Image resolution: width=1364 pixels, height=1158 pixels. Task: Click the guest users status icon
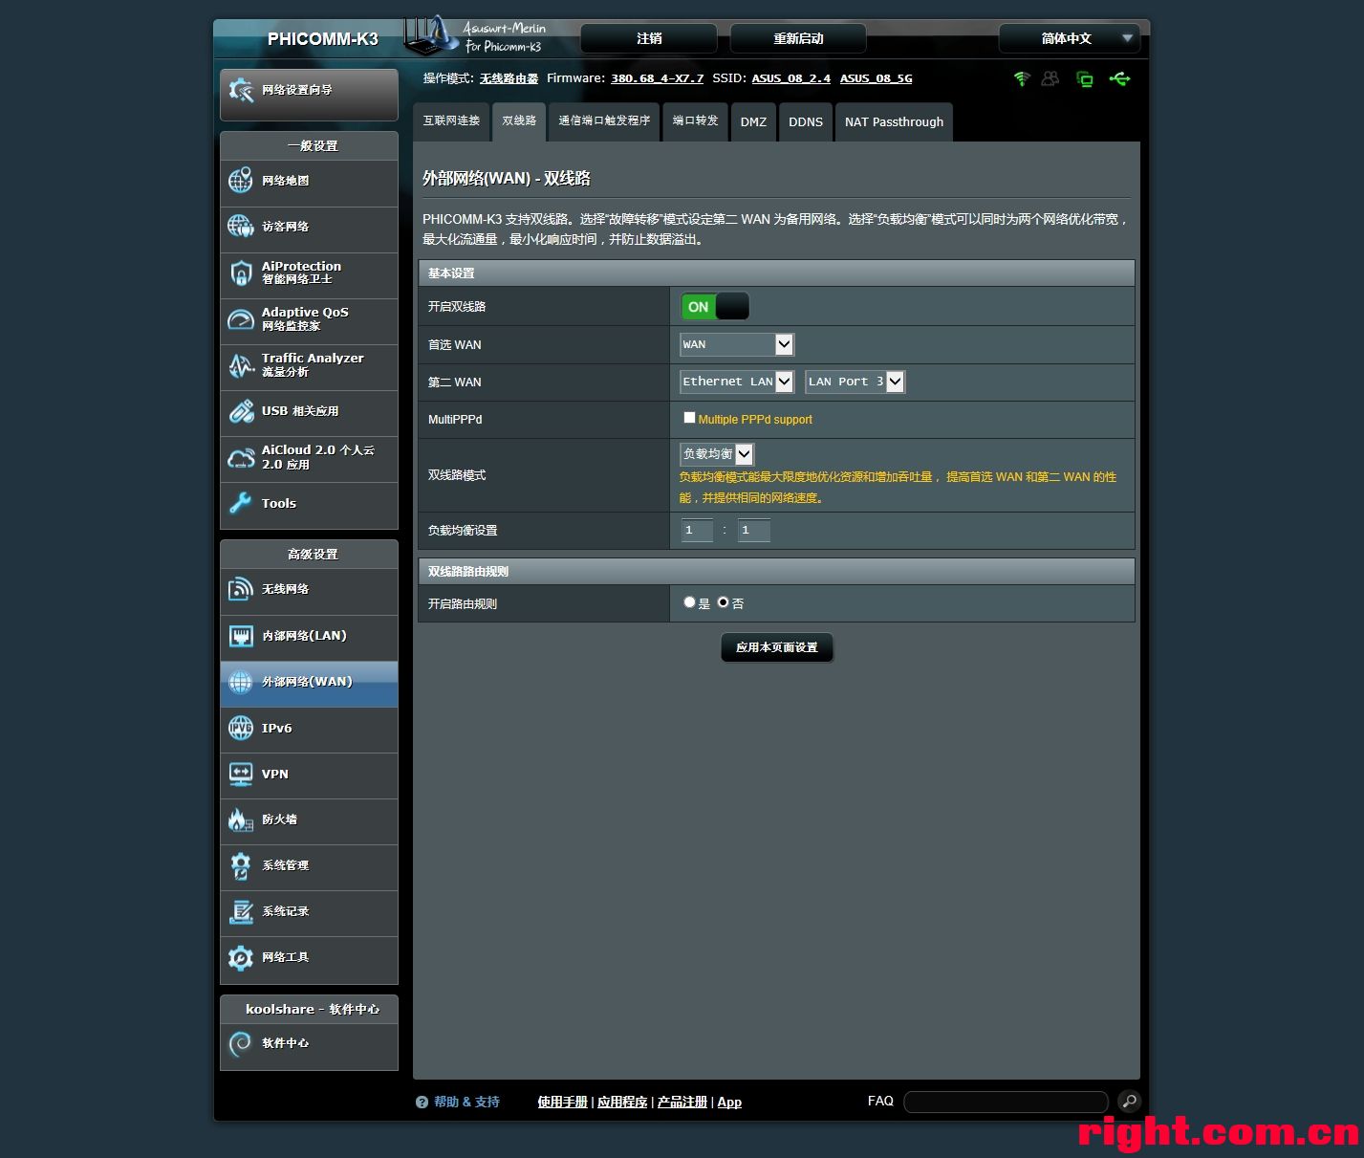1050,78
